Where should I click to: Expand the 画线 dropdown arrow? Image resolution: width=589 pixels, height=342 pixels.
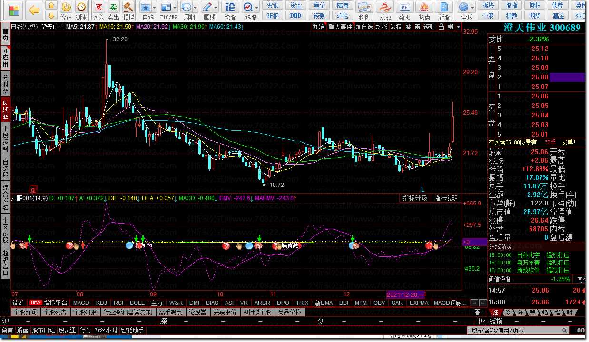[x=216, y=8]
